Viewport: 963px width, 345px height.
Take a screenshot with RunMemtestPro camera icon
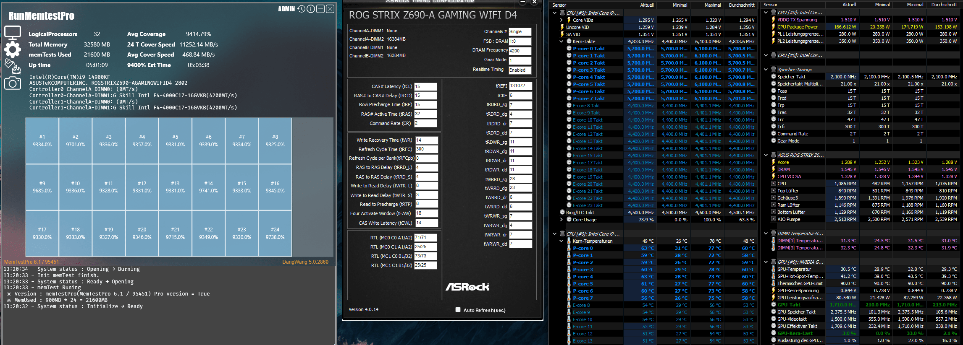click(x=13, y=83)
